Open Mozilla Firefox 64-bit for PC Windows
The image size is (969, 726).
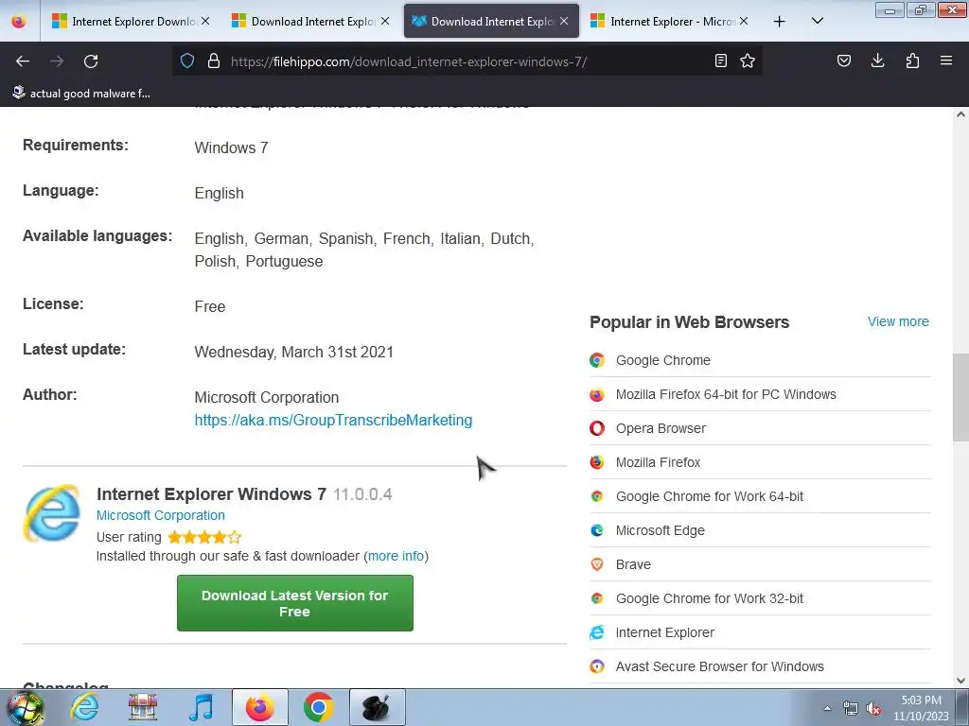tap(726, 394)
